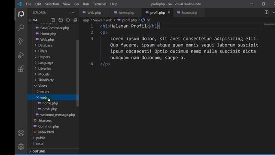Open home.php inside the web folder
The height and width of the screenshot is (155, 275).
click(x=50, y=103)
